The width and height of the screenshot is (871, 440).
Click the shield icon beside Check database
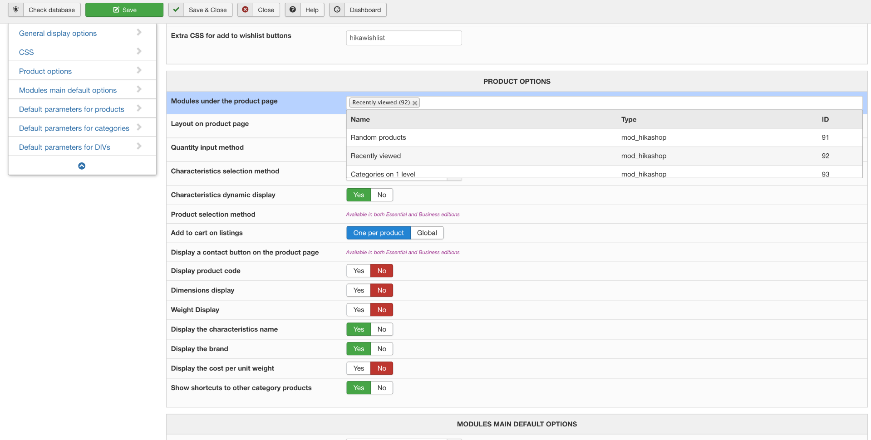(16, 10)
